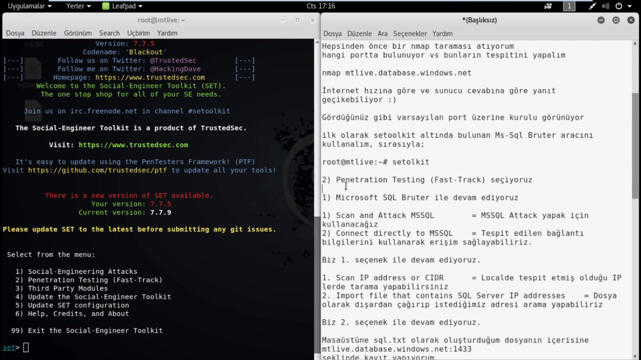Click the power icon in top panel
Screen dimensions: 641x360
618,6
